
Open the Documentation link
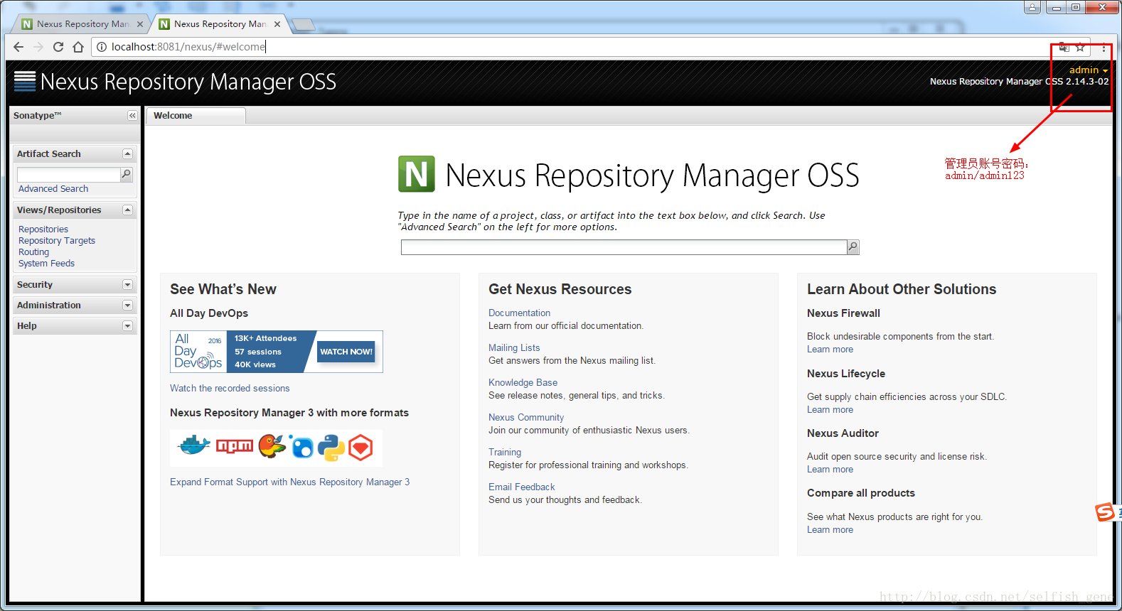(519, 313)
